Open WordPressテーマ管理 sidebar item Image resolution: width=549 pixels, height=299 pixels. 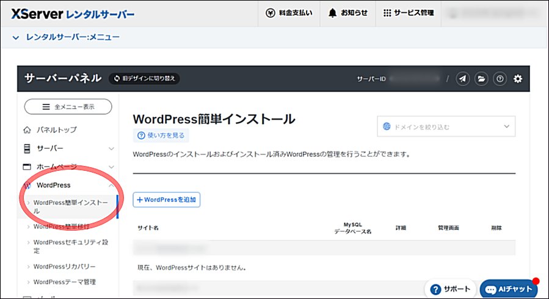(x=64, y=282)
